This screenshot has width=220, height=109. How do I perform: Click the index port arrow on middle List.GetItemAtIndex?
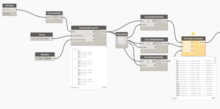click(155, 47)
